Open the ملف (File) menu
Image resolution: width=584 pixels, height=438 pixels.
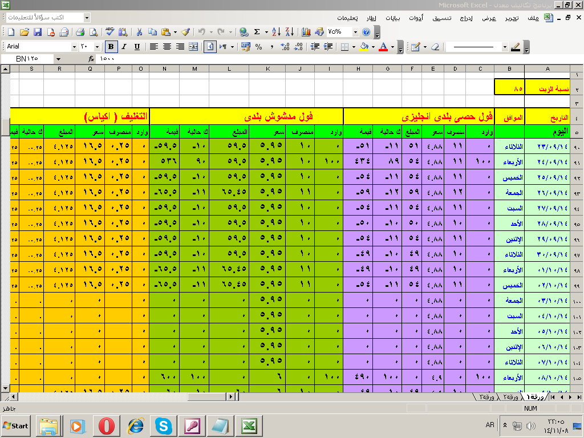point(533,18)
